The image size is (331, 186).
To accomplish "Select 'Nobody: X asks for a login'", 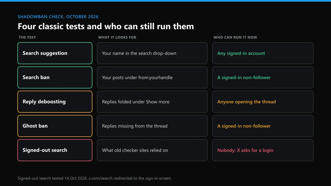I will coord(263,150).
